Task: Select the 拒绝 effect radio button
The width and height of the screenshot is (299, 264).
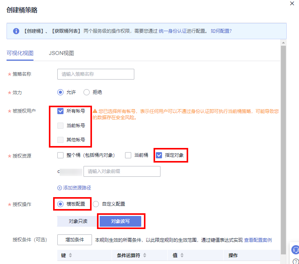Action: [87, 92]
